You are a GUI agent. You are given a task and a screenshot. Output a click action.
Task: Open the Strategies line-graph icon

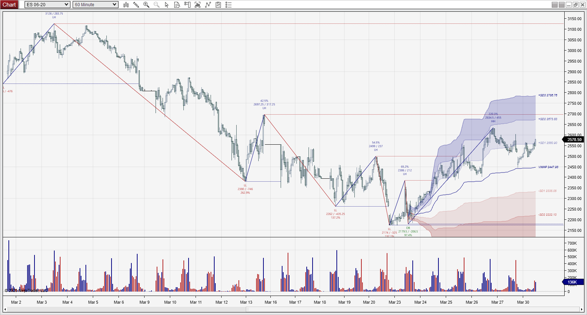pos(208,5)
